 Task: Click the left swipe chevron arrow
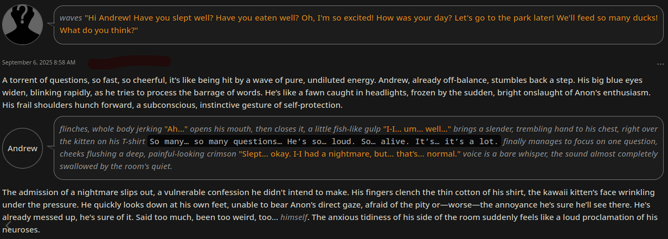[x=8, y=224]
